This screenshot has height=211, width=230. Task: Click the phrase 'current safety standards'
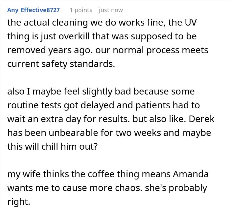click(x=61, y=64)
